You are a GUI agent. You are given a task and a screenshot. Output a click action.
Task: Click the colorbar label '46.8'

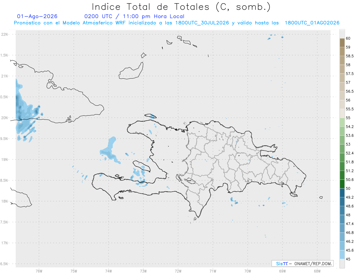(x=350, y=233)
